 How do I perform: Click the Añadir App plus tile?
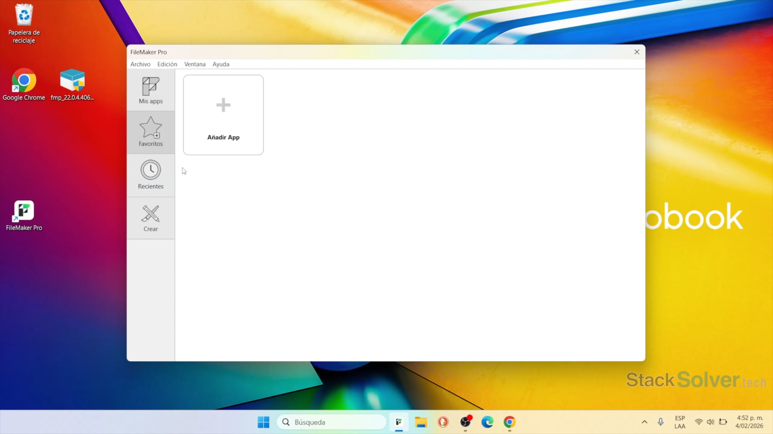(223, 115)
